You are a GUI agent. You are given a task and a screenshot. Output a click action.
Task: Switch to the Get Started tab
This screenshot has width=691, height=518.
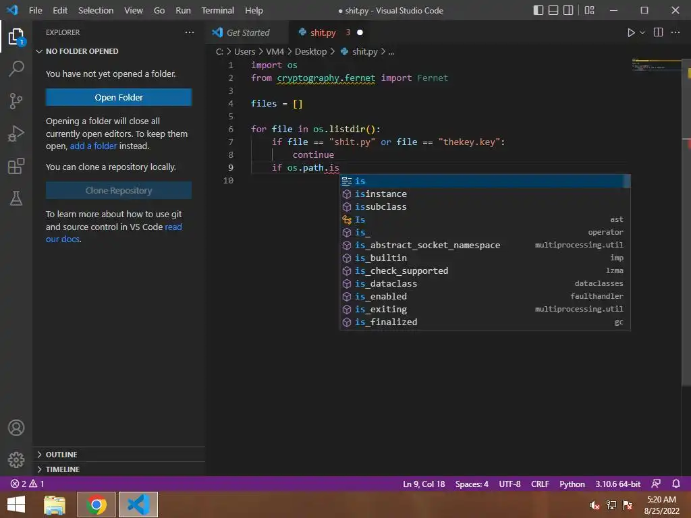(247, 32)
